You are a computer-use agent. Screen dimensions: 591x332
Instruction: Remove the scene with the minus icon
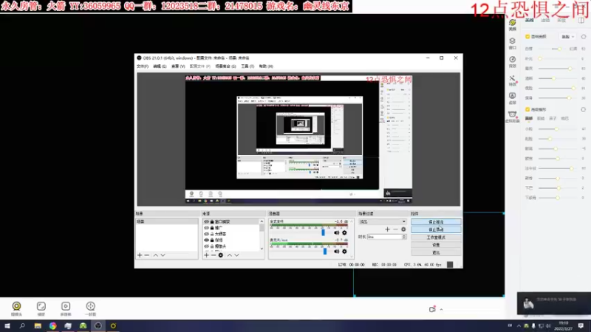pos(147,255)
